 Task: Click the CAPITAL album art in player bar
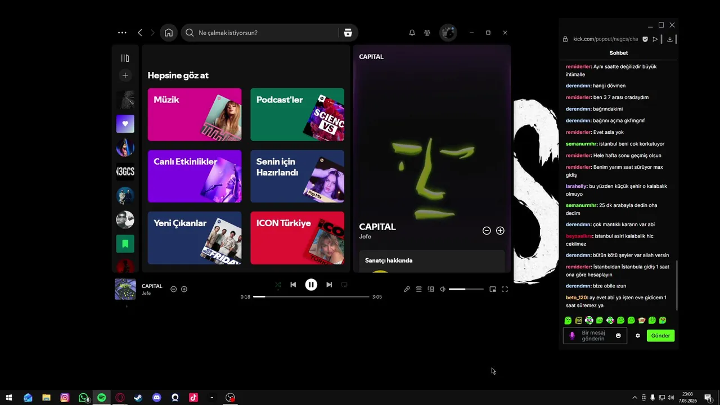125,289
